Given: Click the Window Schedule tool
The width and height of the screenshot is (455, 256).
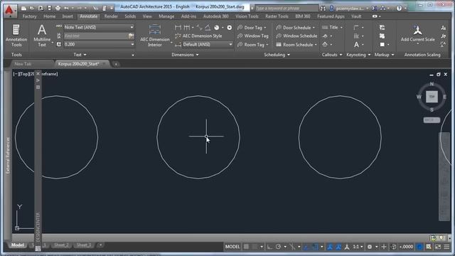Looking at the screenshot, I should click(x=296, y=36).
